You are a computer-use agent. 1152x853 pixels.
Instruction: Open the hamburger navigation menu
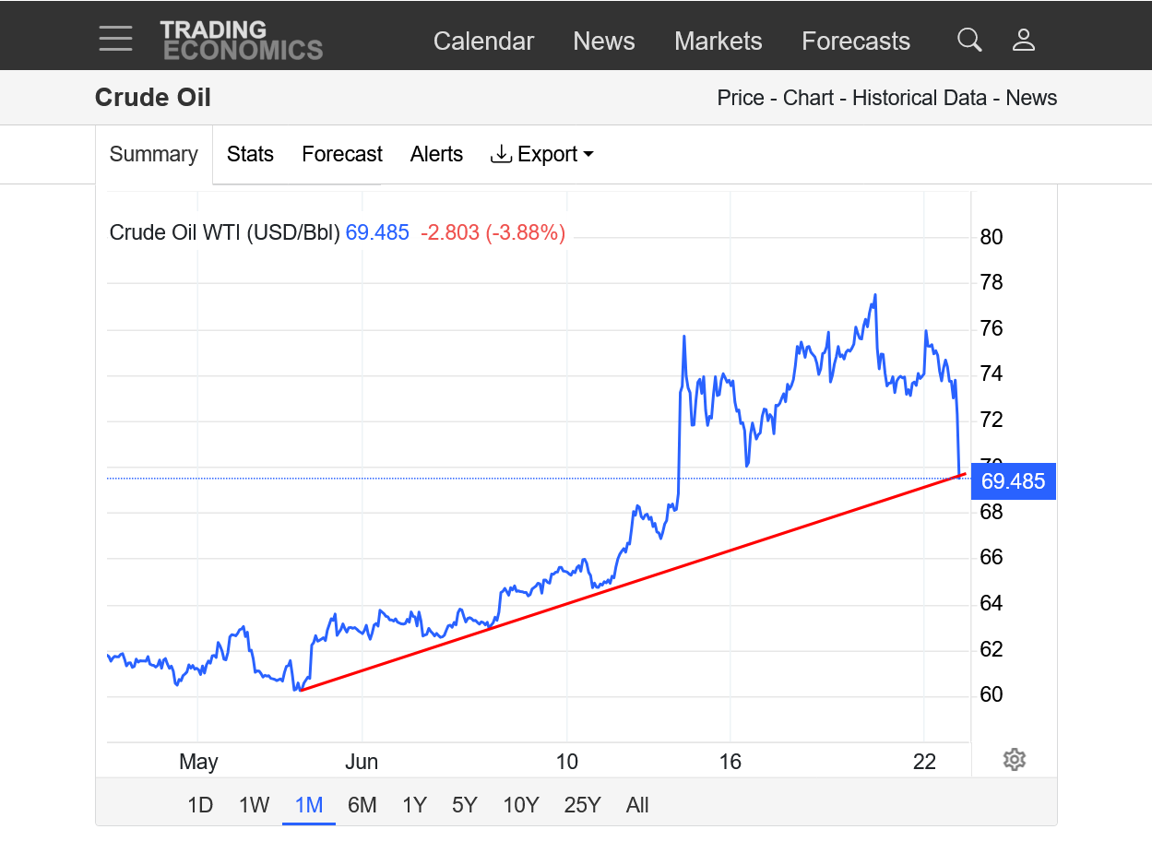point(115,39)
